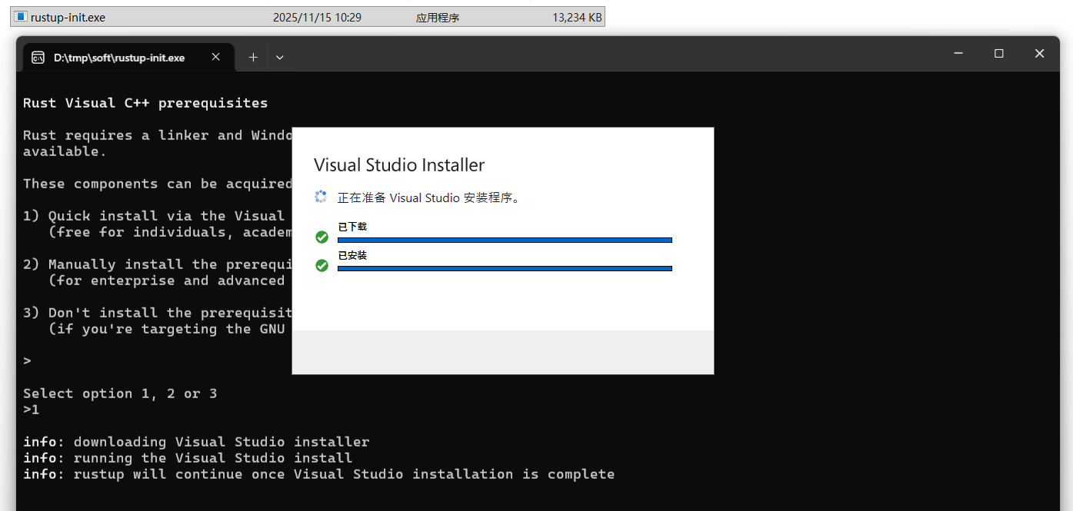Open the terminal profiles dropdown arrow
This screenshot has height=511, width=1073.
point(280,57)
